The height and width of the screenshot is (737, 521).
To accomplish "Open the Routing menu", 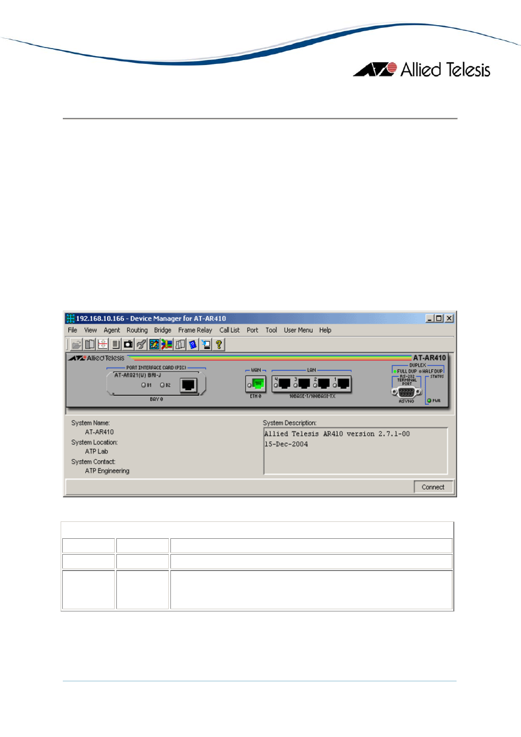I will [x=137, y=330].
